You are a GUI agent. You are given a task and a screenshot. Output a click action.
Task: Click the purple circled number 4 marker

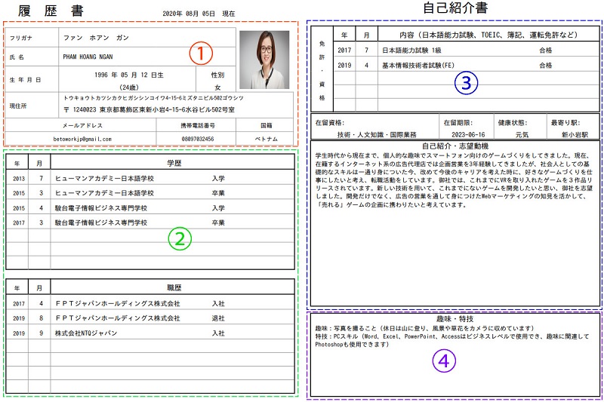pyautogui.click(x=444, y=361)
